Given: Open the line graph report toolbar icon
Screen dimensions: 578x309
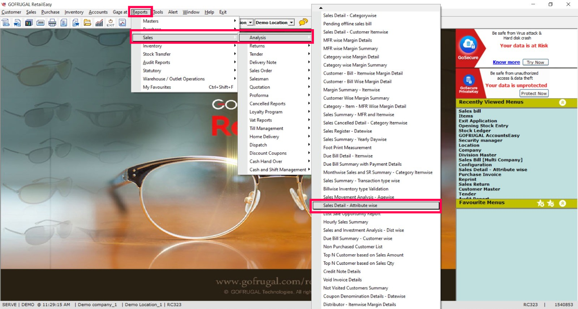Looking at the screenshot, I should (122, 23).
